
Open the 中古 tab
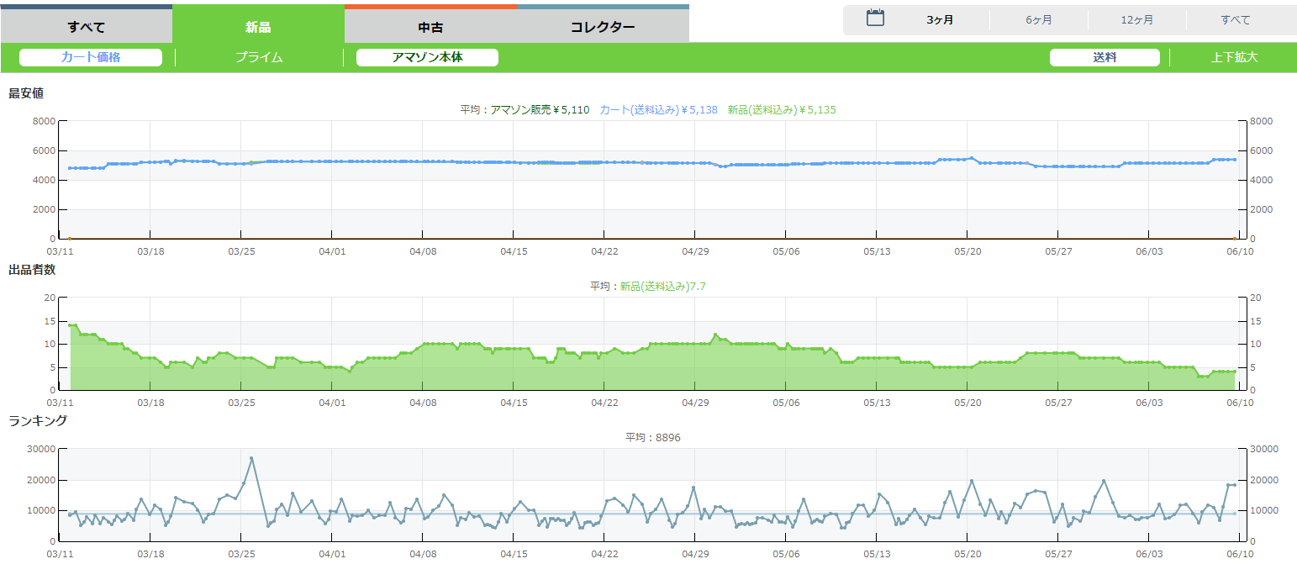(x=430, y=26)
